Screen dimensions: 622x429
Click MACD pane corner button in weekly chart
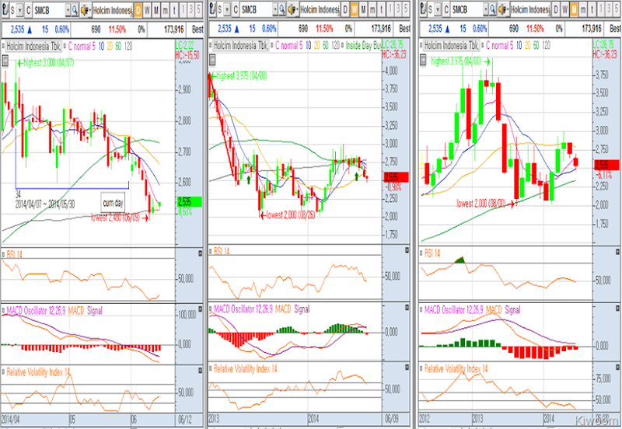click(407, 308)
